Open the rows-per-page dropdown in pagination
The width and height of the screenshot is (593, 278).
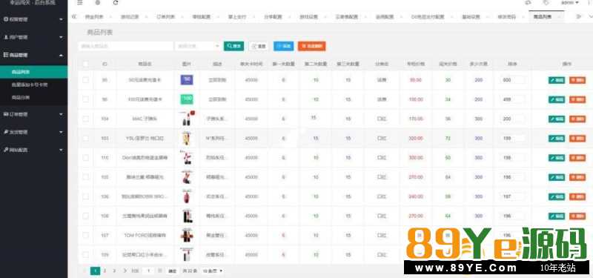point(212,271)
